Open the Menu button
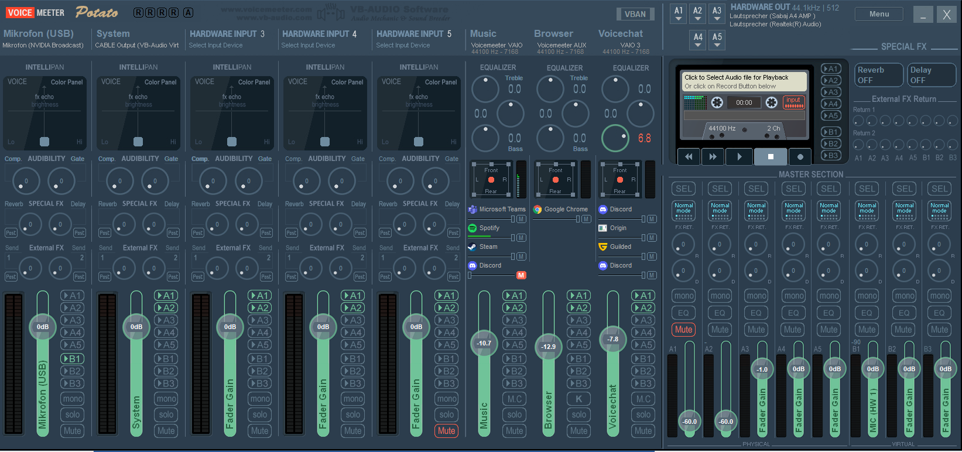Image resolution: width=962 pixels, height=452 pixels. point(879,14)
